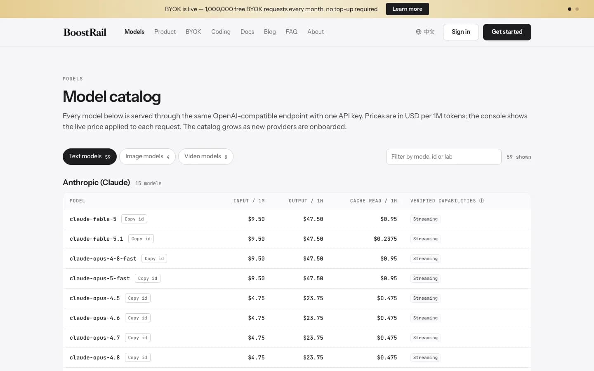
Task: Click the info icon beside Verified Capabilities
Action: click(481, 201)
